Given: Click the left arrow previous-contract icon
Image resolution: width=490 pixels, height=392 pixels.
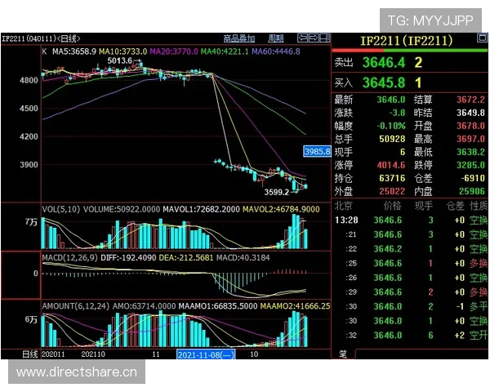Looking at the screenshot, I should pyautogui.click(x=302, y=38).
